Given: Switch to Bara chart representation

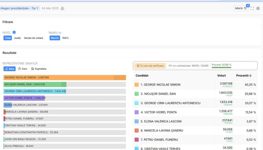Looking at the screenshot, I should tap(10, 69).
